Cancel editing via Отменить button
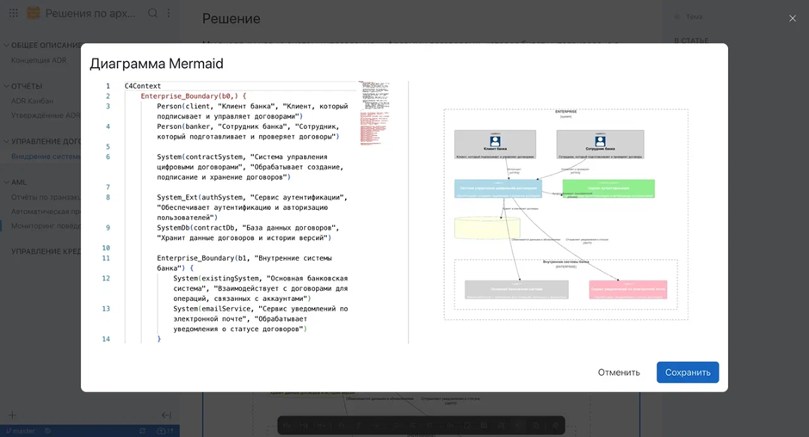 pyautogui.click(x=619, y=372)
